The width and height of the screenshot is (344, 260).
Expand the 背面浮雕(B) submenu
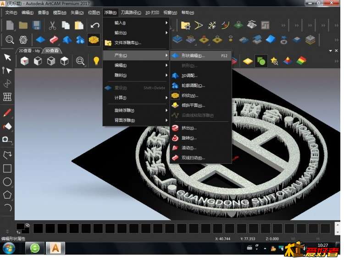point(136,120)
